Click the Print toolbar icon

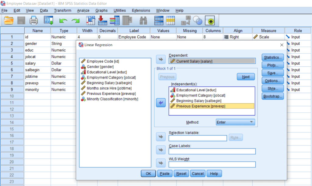[34, 20]
